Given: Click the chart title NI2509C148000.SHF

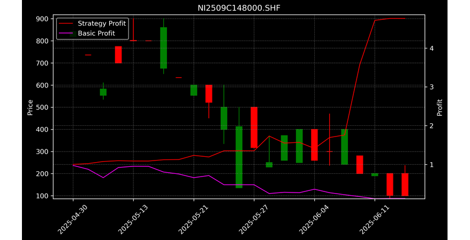Looking at the screenshot, I should pos(239,8).
